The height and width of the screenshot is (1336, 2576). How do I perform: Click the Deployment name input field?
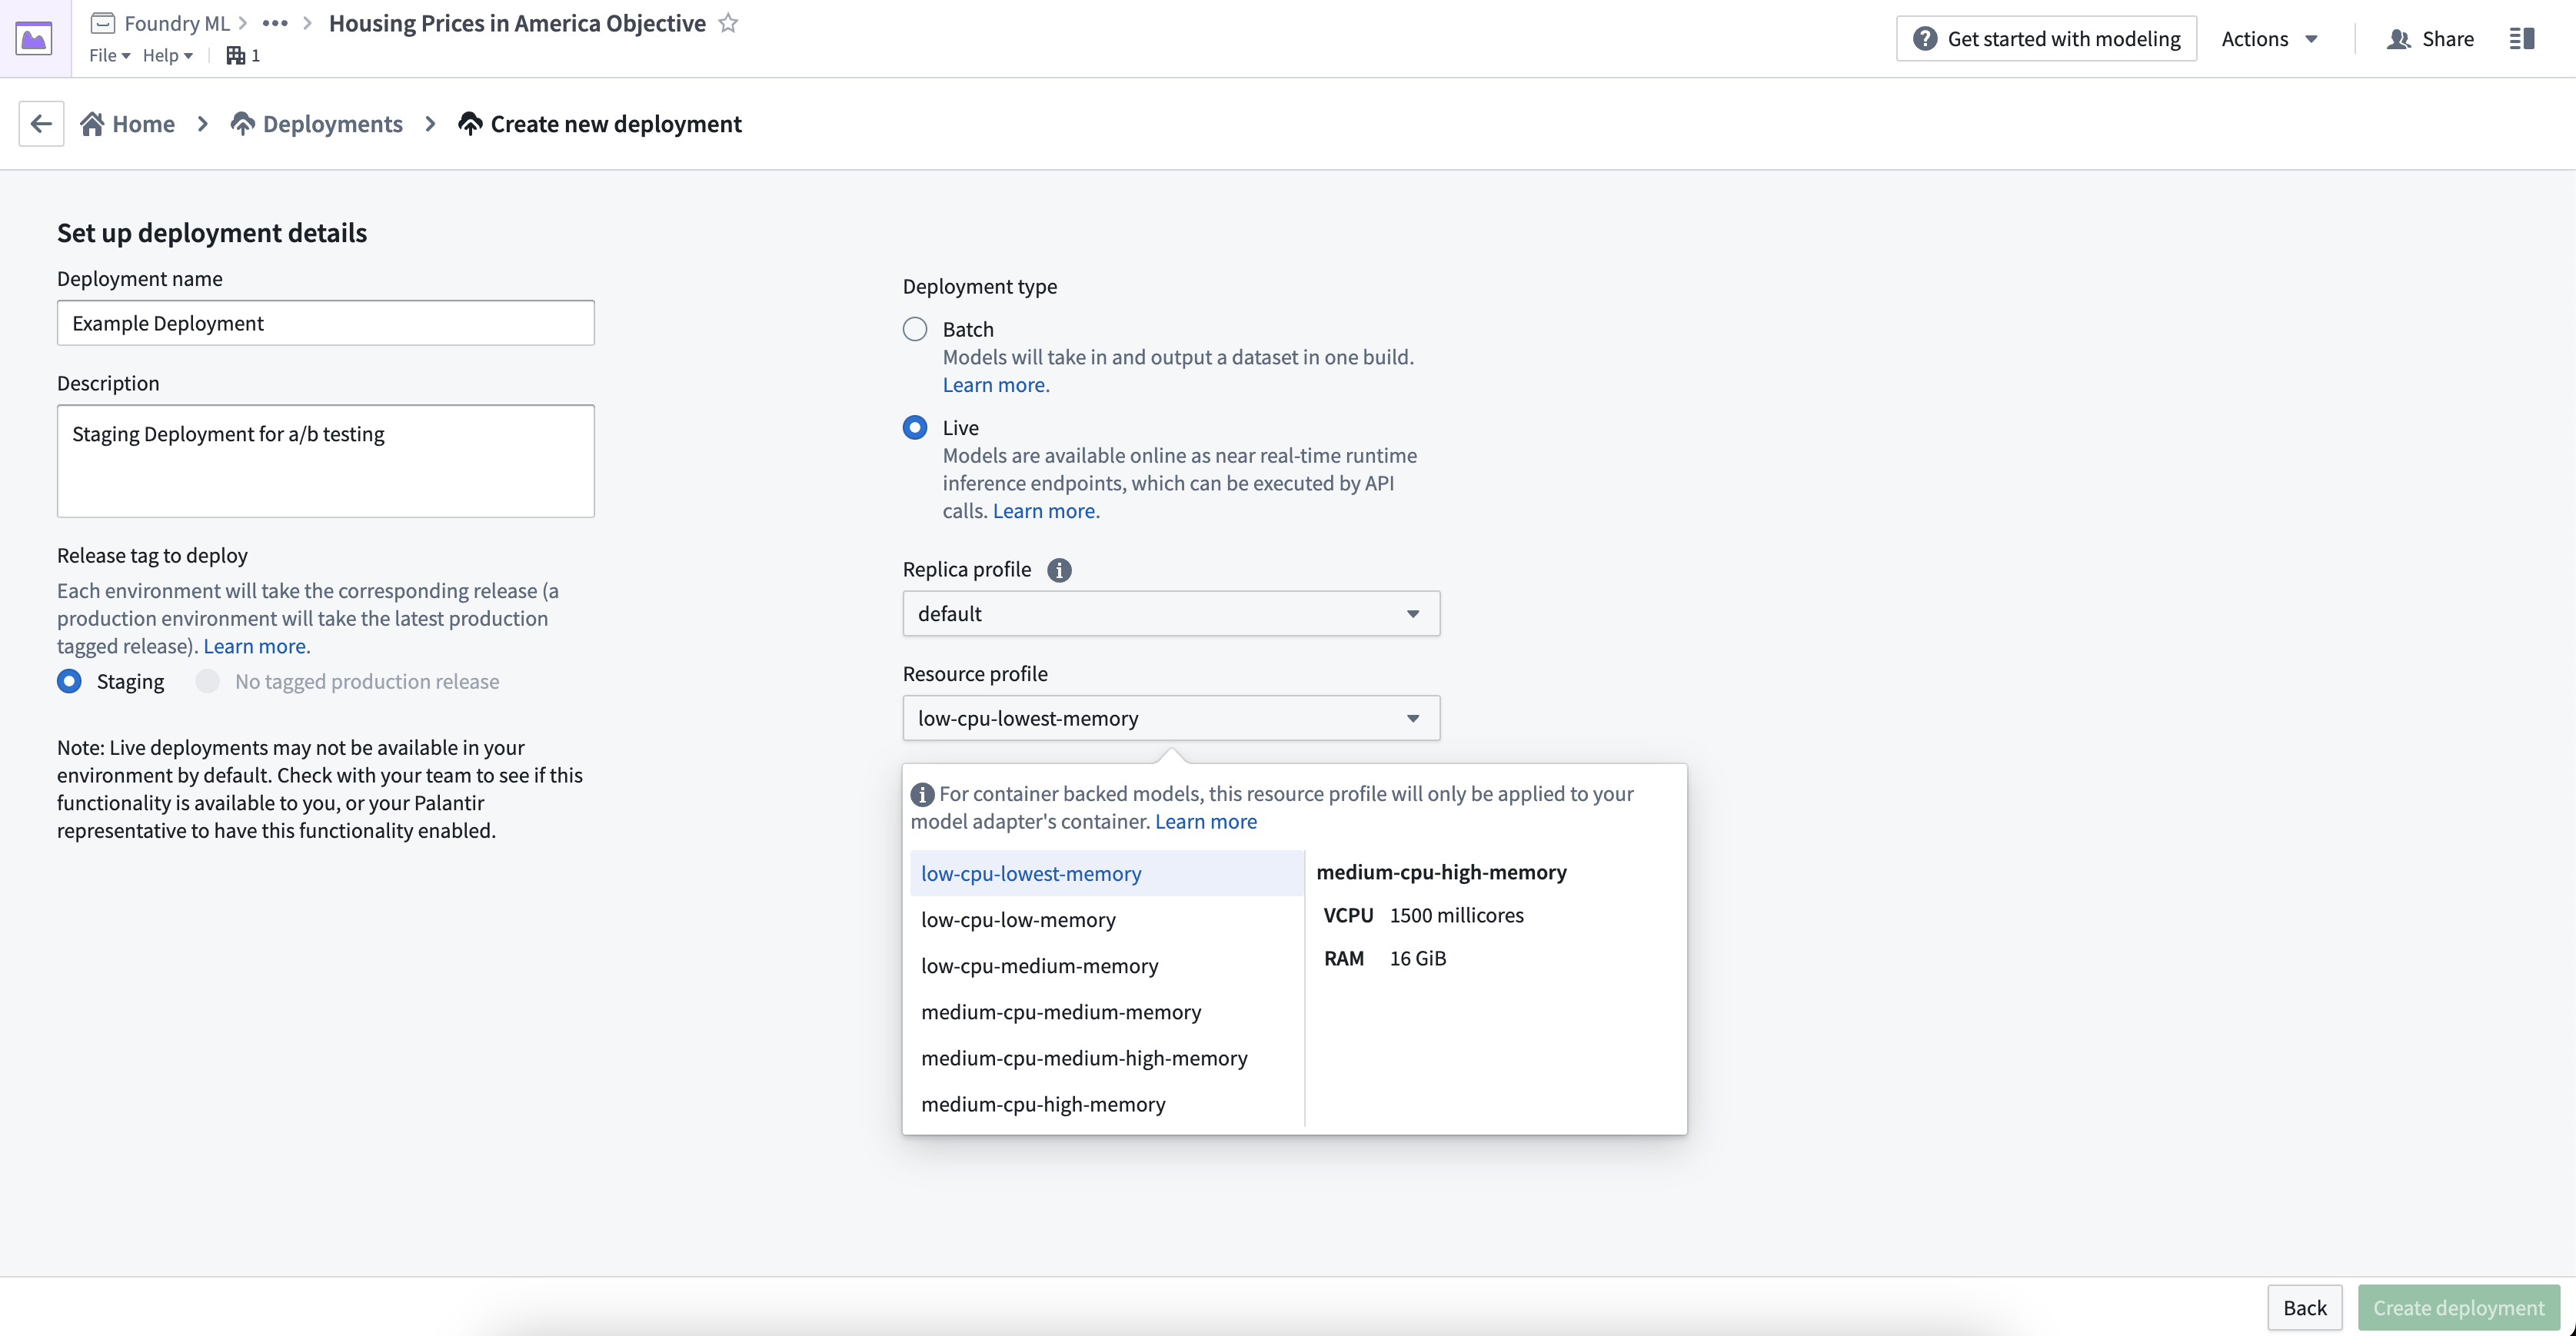325,322
